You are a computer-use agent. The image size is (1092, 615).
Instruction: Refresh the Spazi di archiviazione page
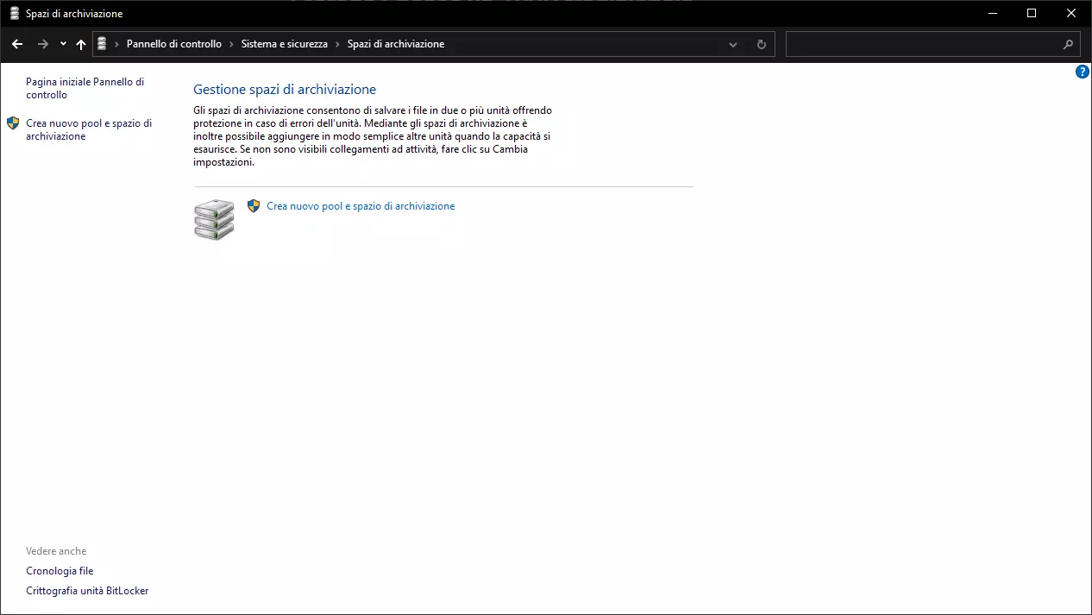761,44
